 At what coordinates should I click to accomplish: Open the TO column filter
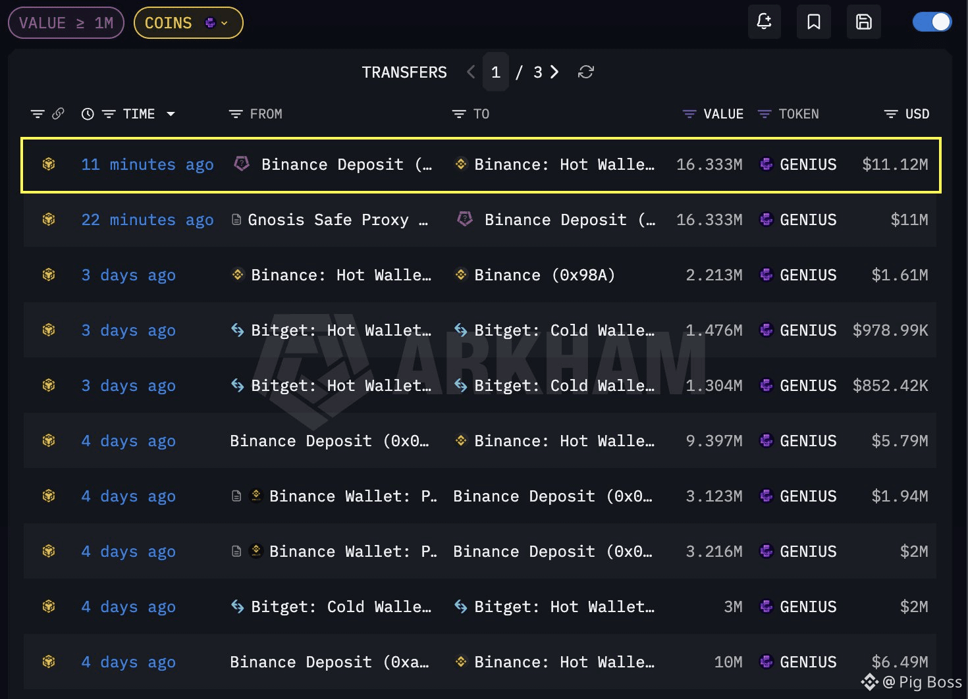[x=459, y=114]
